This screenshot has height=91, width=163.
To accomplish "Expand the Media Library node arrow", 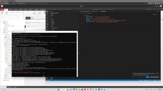I will (3, 31).
